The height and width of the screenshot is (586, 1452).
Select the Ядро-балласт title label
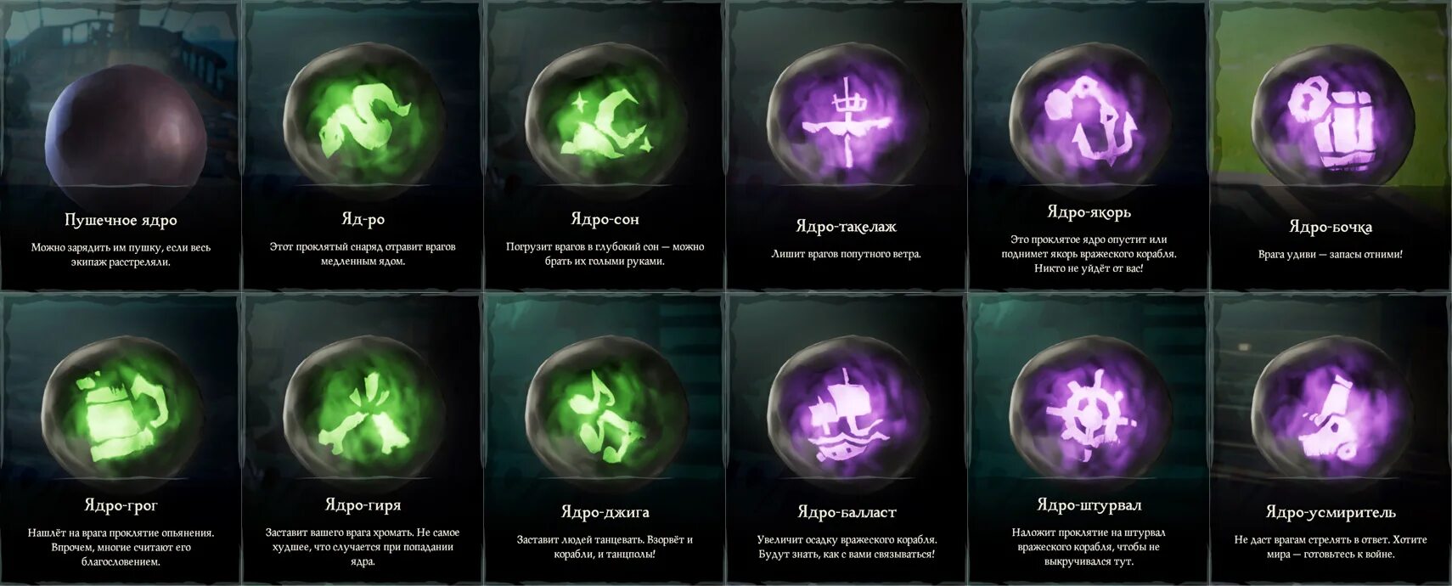[847, 512]
